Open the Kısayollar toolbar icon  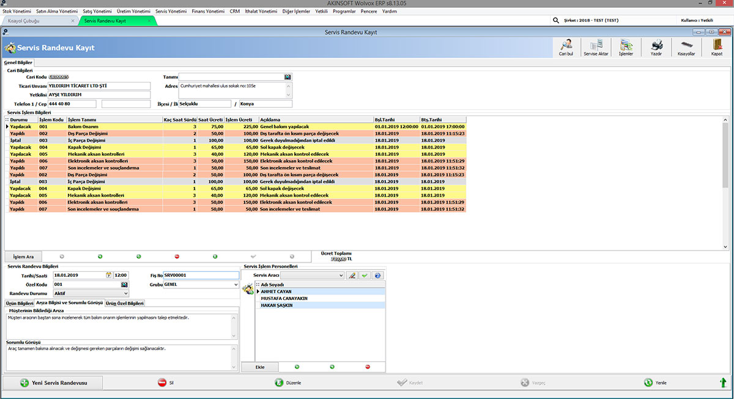[688, 47]
